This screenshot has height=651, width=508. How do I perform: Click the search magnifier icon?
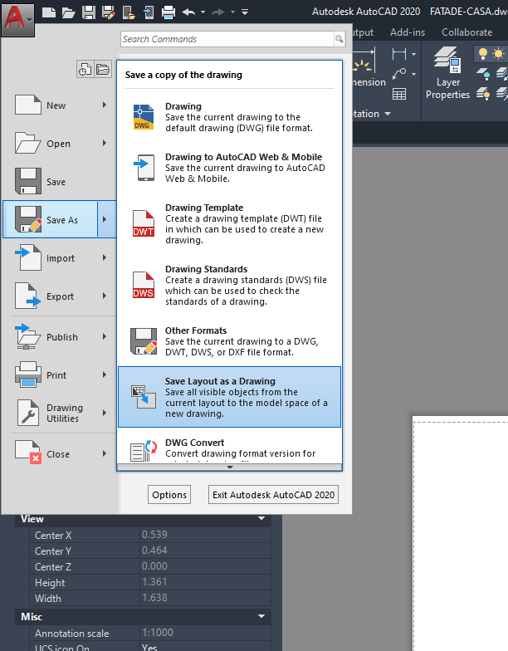339,39
